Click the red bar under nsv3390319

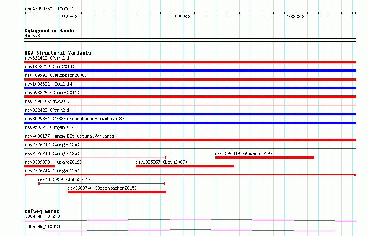click(x=265, y=157)
